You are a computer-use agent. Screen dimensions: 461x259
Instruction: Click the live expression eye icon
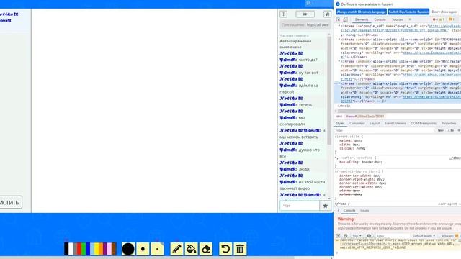(369, 236)
